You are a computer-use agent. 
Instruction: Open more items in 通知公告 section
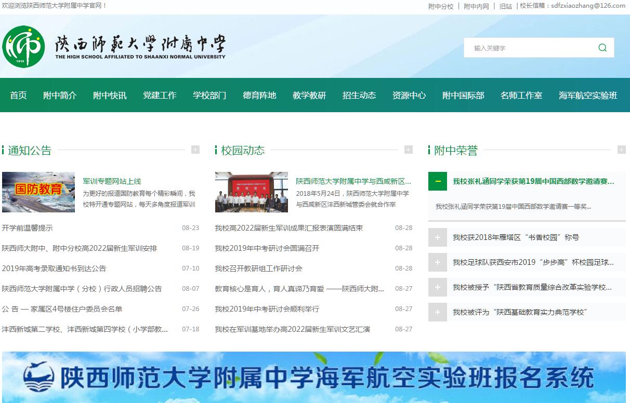click(x=195, y=150)
